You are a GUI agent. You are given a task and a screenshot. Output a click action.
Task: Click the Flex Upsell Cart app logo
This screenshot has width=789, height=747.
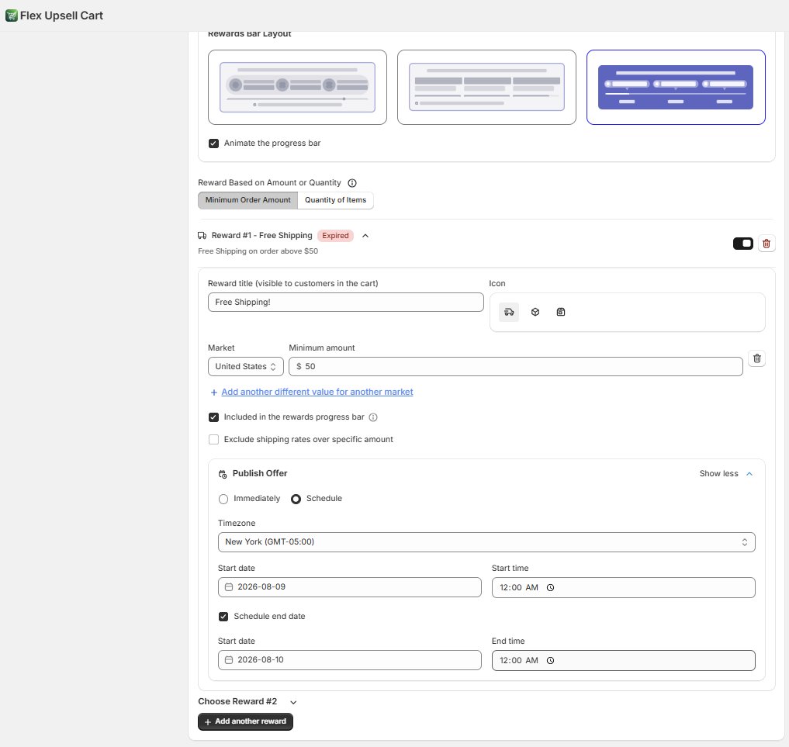(x=11, y=16)
